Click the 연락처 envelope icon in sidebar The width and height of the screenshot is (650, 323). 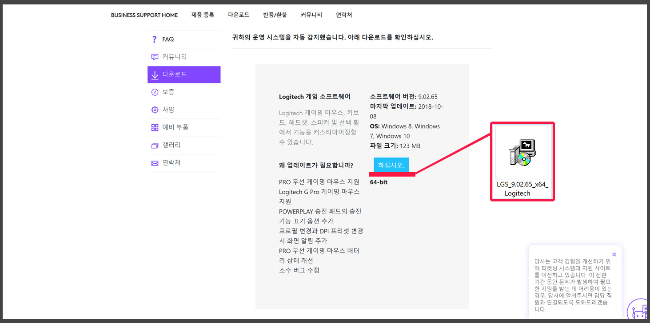[155, 163]
